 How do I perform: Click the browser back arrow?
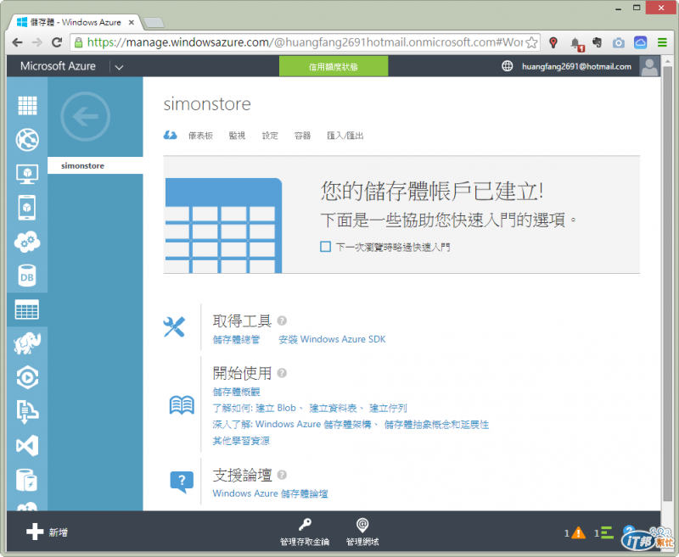[17, 42]
